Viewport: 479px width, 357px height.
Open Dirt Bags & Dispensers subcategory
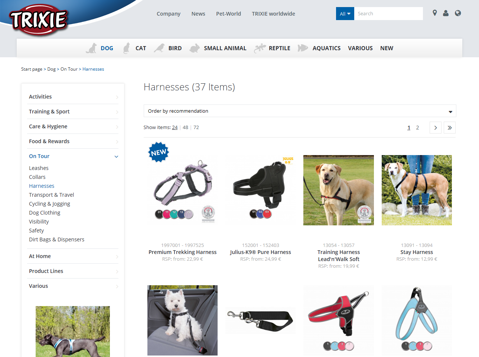pyautogui.click(x=56, y=239)
